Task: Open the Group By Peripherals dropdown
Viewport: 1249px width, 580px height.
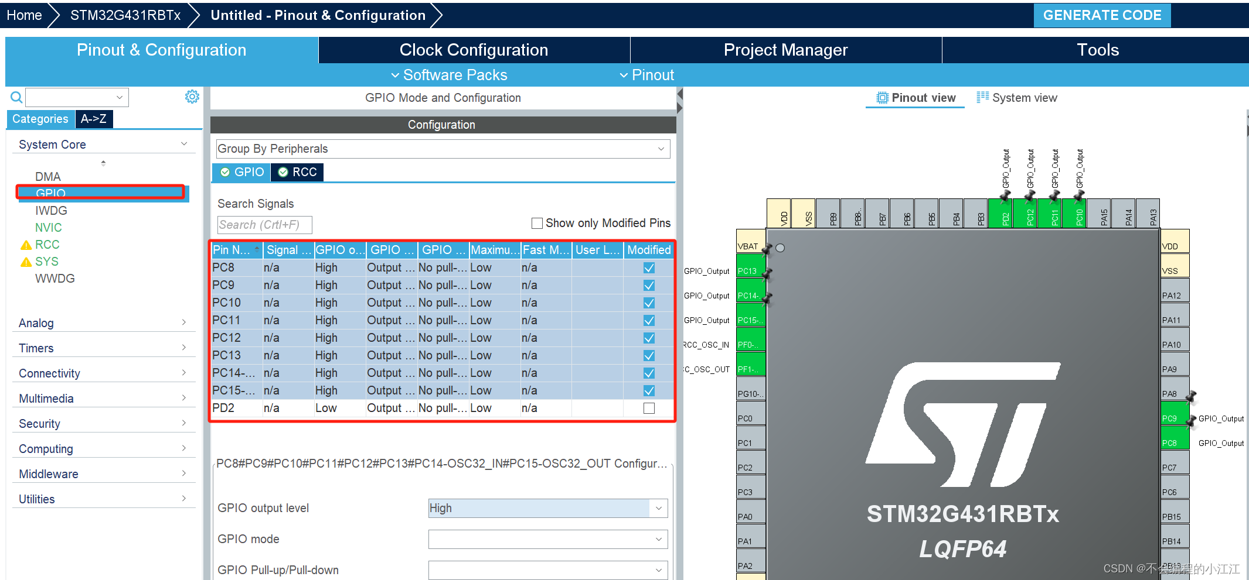Action: pos(443,149)
